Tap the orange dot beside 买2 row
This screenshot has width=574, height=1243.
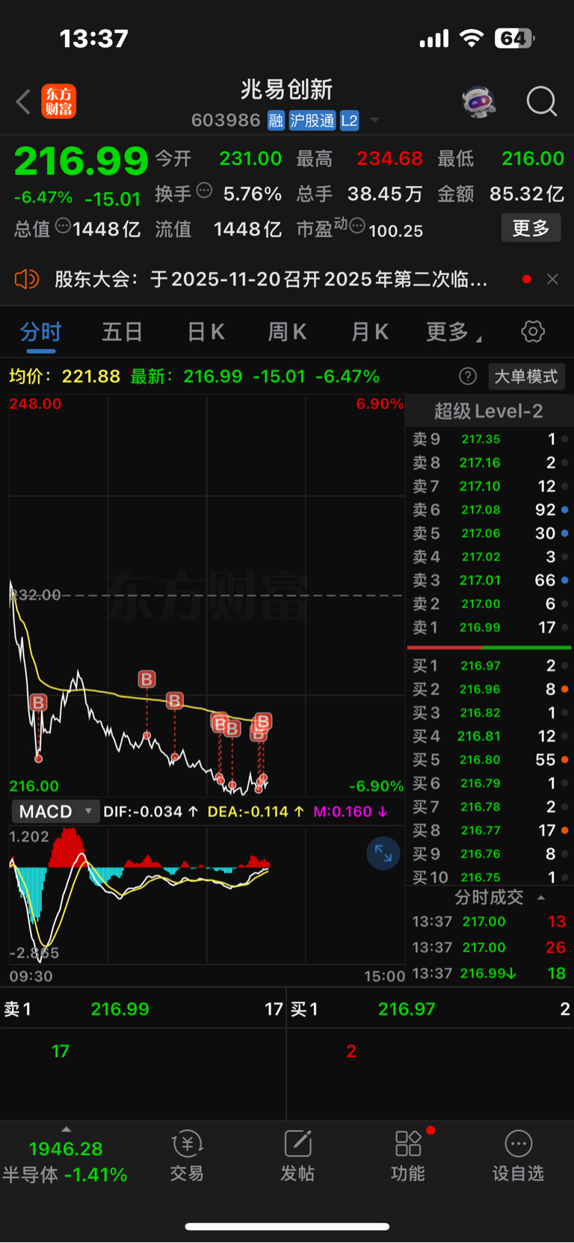tap(564, 689)
